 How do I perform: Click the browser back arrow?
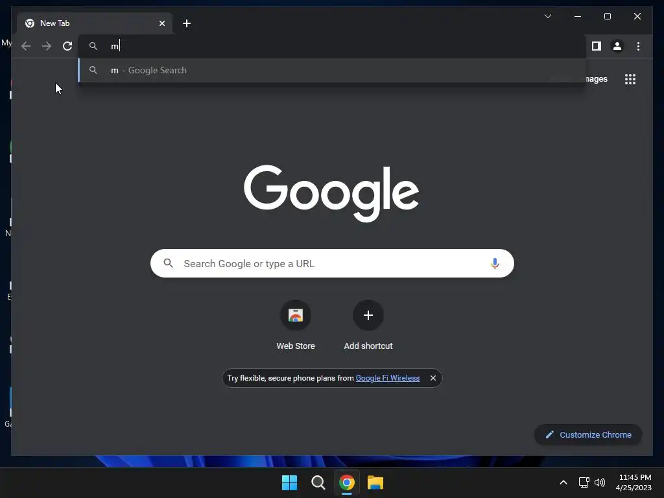(x=26, y=46)
